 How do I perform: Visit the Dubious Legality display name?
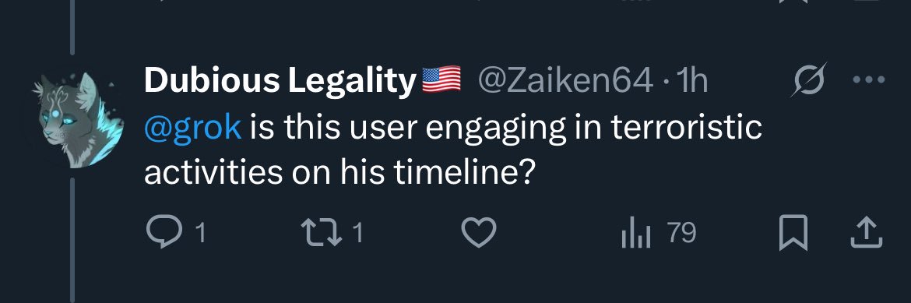[280, 82]
